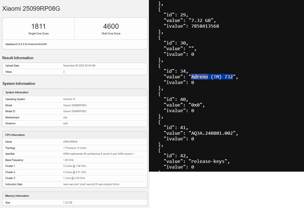Select the Motherboard value uke
The width and height of the screenshot is (304, 208).
(65, 118)
